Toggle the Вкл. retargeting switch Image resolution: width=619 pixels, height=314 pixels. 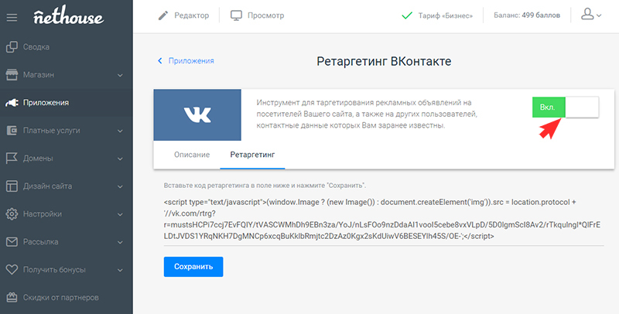coord(566,108)
